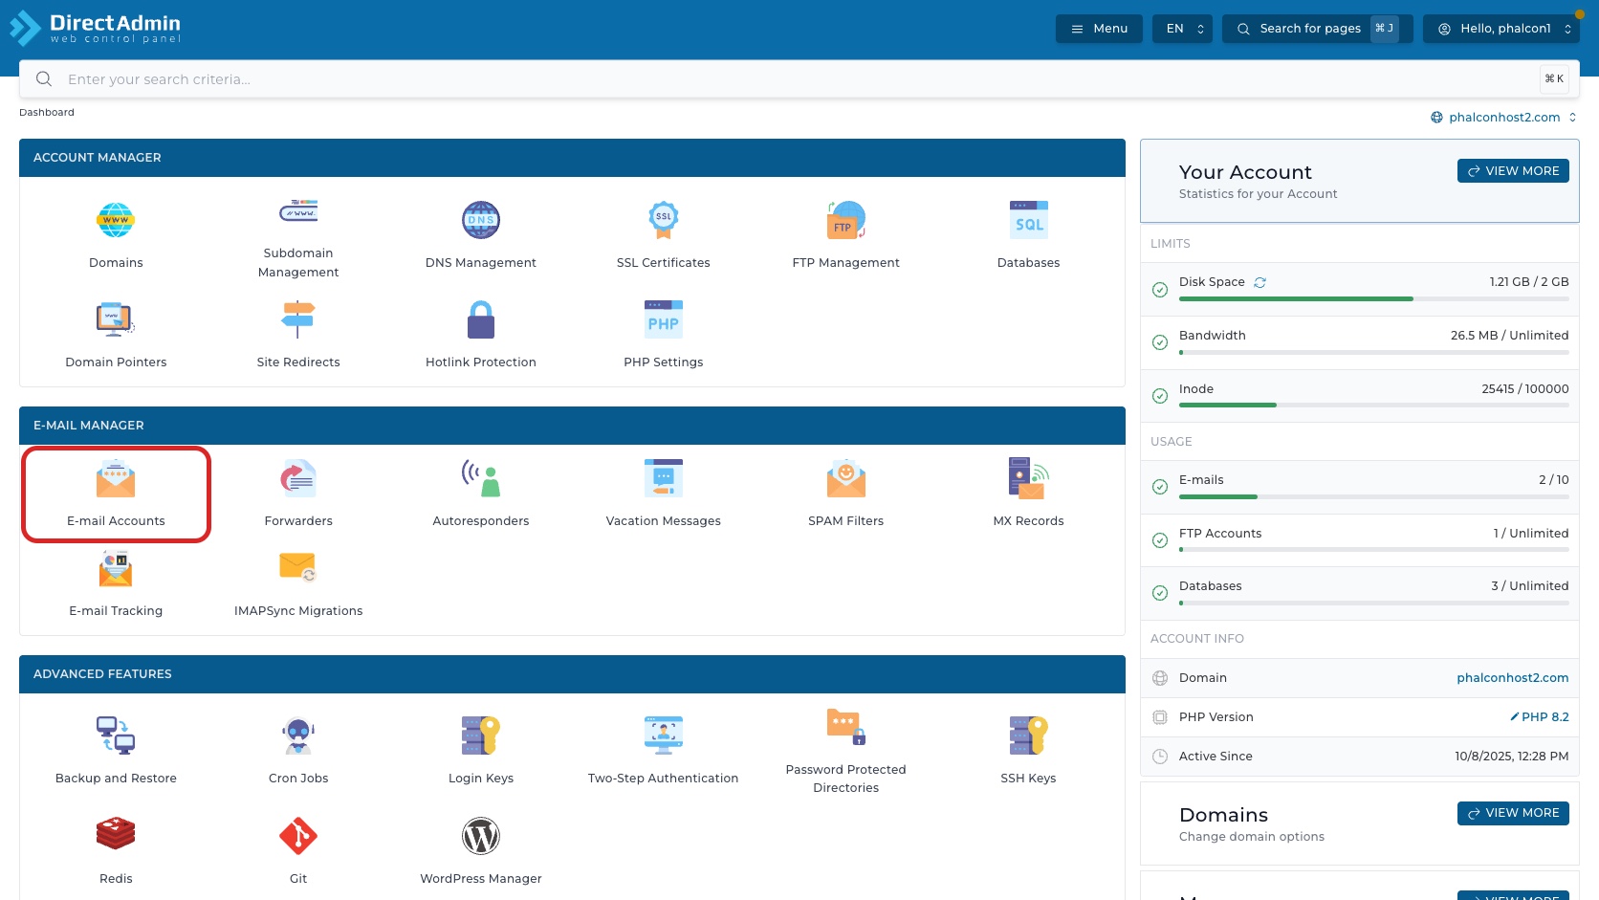The height and width of the screenshot is (900, 1599).
Task: Refresh Disk Space usage icon
Action: pyautogui.click(x=1260, y=282)
